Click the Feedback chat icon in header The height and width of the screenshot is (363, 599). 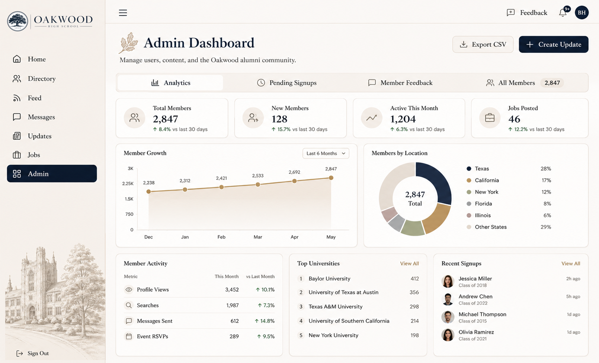click(x=510, y=13)
